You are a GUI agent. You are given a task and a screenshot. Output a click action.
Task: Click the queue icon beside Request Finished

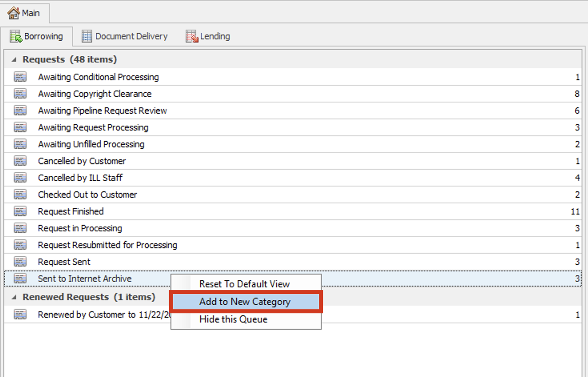[20, 211]
